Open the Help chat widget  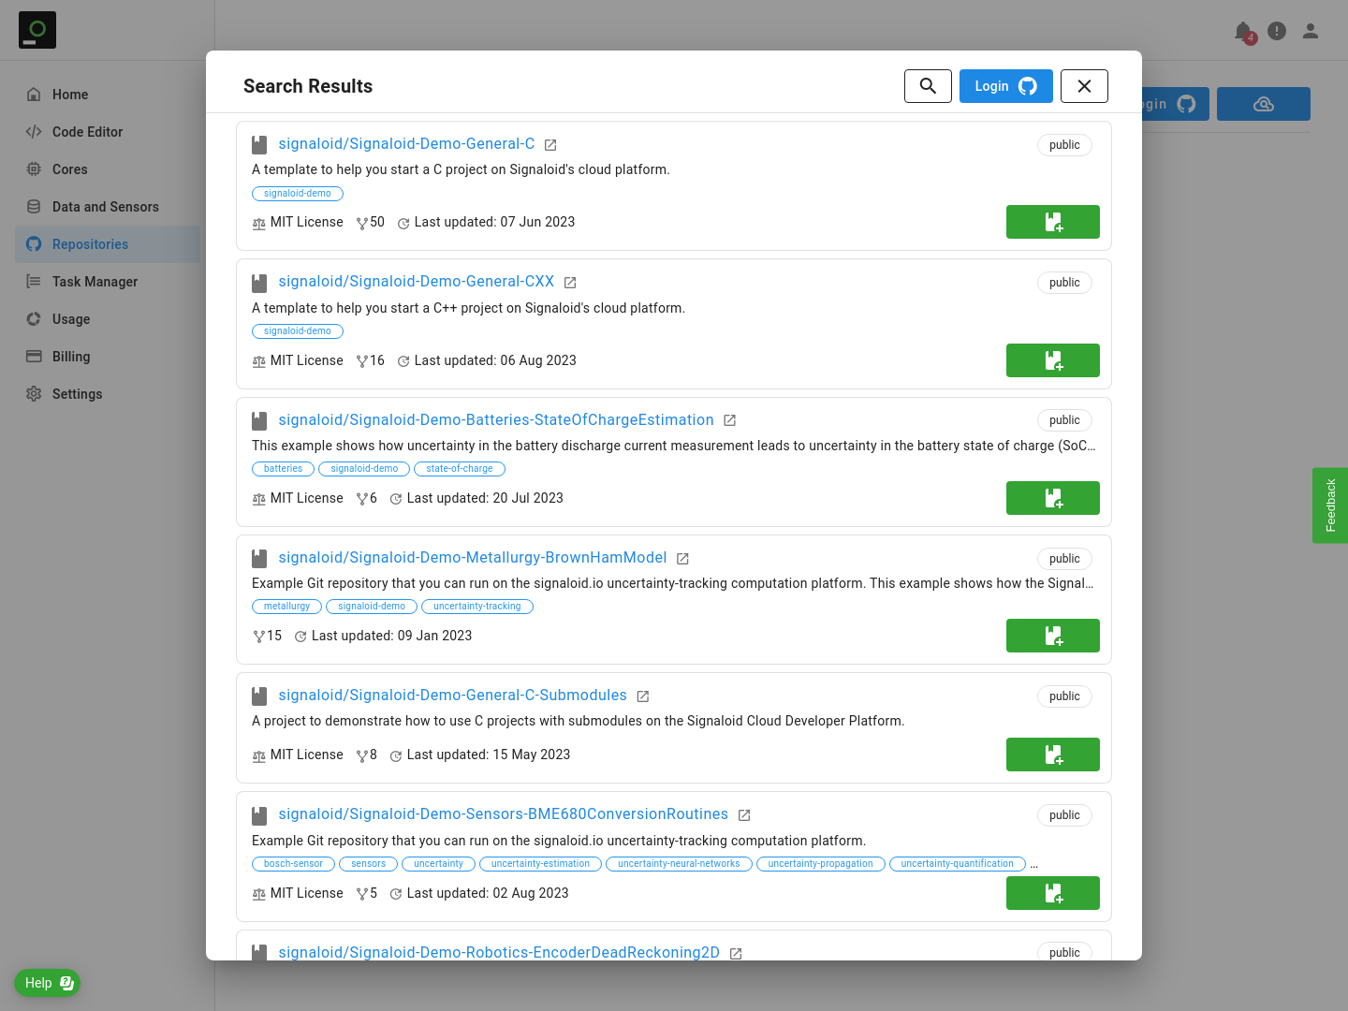click(x=48, y=983)
